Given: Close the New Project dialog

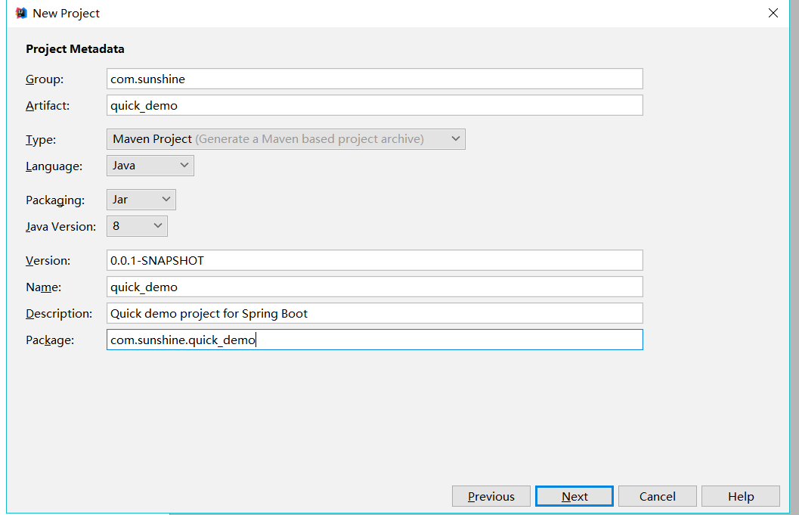Looking at the screenshot, I should 773,13.
